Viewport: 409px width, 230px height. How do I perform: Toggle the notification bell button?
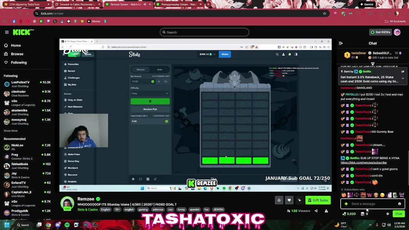(279, 200)
